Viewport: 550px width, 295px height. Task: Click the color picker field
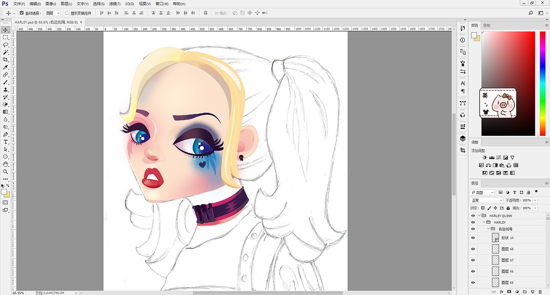point(508,83)
